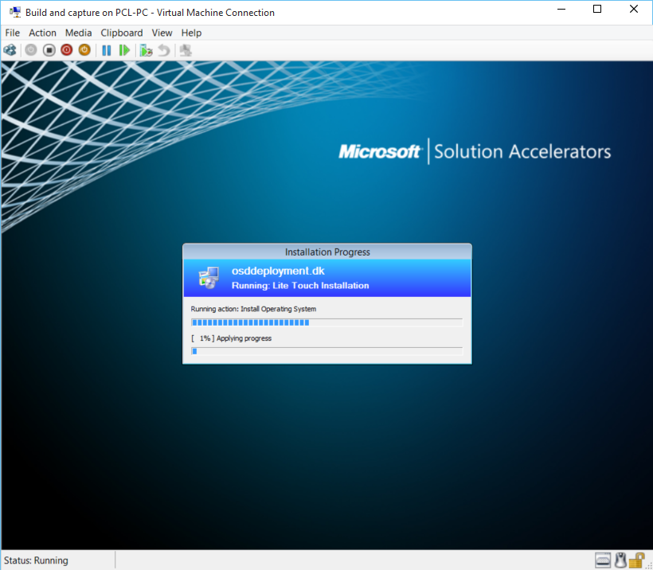Open the Action menu
Image resolution: width=653 pixels, height=570 pixels.
point(42,33)
